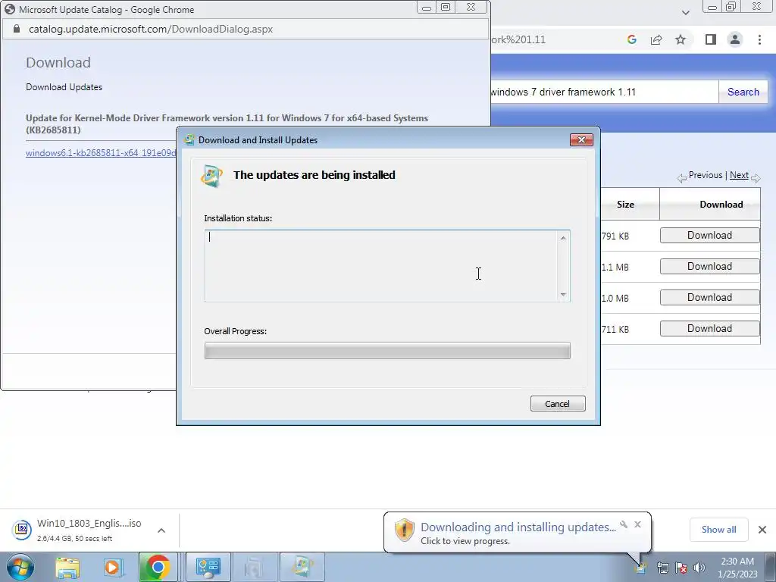This screenshot has height=582, width=776.
Task: Download the 1.0 MB update
Action: [709, 297]
